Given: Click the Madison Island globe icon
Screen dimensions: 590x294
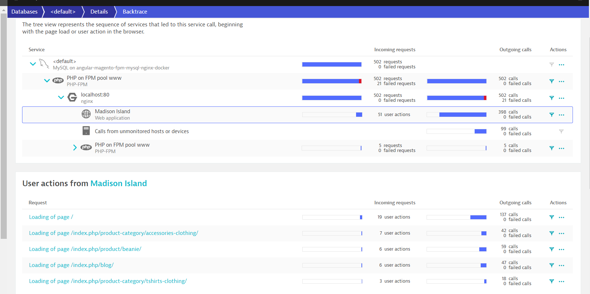Looking at the screenshot, I should [x=86, y=114].
